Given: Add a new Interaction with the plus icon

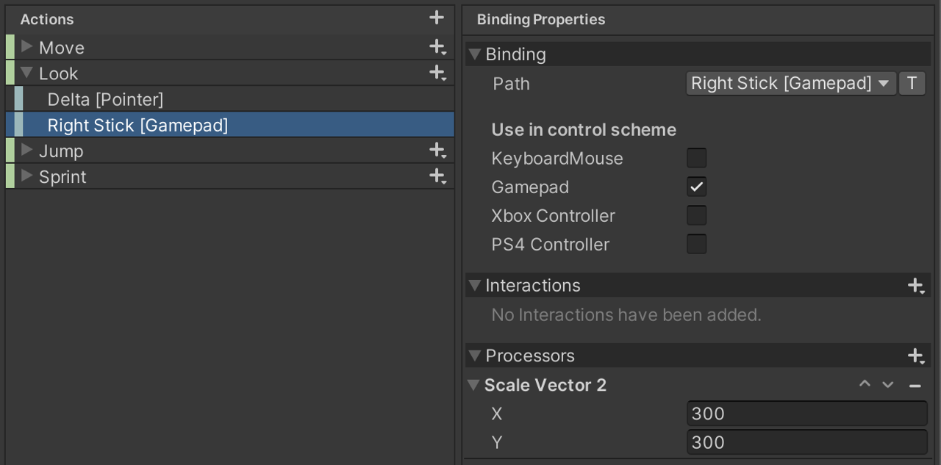Looking at the screenshot, I should coord(916,285).
